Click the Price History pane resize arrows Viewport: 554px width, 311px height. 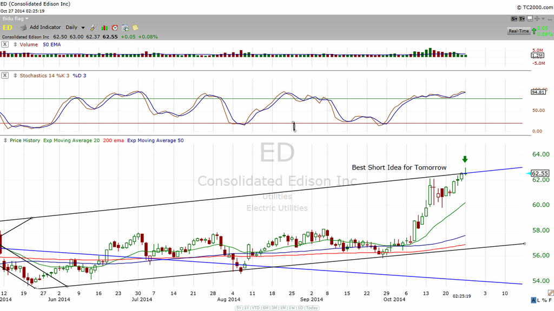pyautogui.click(x=5, y=140)
